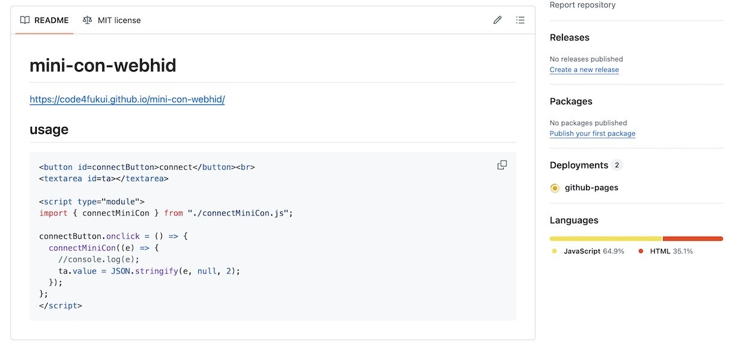Open the Releases section heading link
Viewport: 737px width, 355px height.
570,37
